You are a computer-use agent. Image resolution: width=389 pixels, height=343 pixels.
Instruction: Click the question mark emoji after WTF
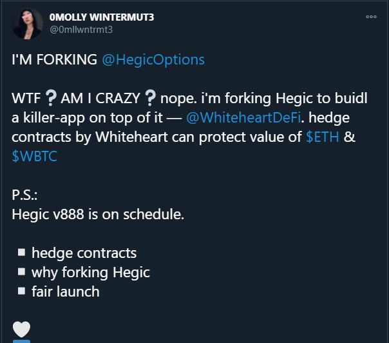(x=51, y=98)
